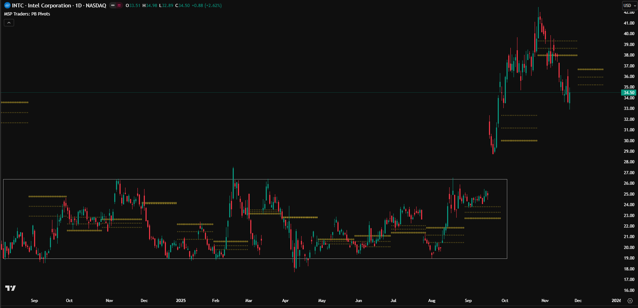This screenshot has width=638, height=308.
Task: Select the MSP Traders: PB Pivots indicator label
Action: coord(27,14)
